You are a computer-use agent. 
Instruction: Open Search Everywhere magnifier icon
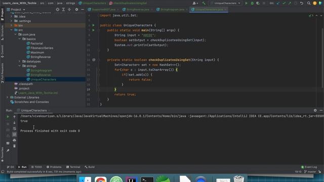[x=309, y=4]
